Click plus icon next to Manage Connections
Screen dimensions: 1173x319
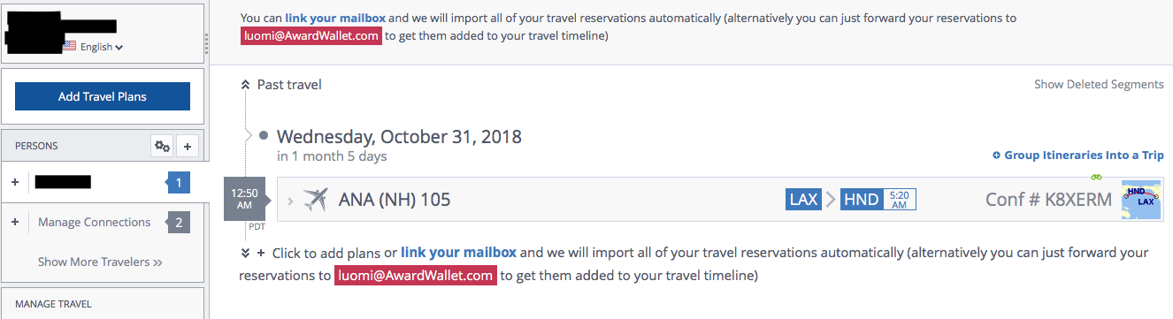tap(15, 222)
